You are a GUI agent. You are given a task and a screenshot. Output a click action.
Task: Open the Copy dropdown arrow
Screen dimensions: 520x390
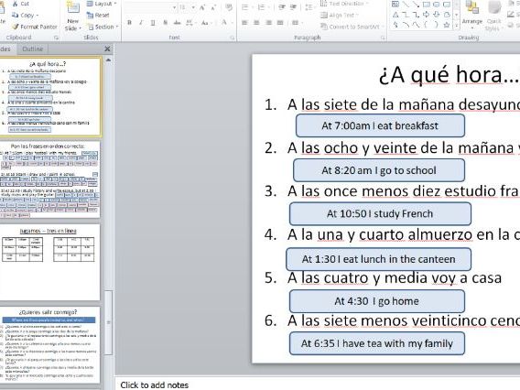[38, 16]
